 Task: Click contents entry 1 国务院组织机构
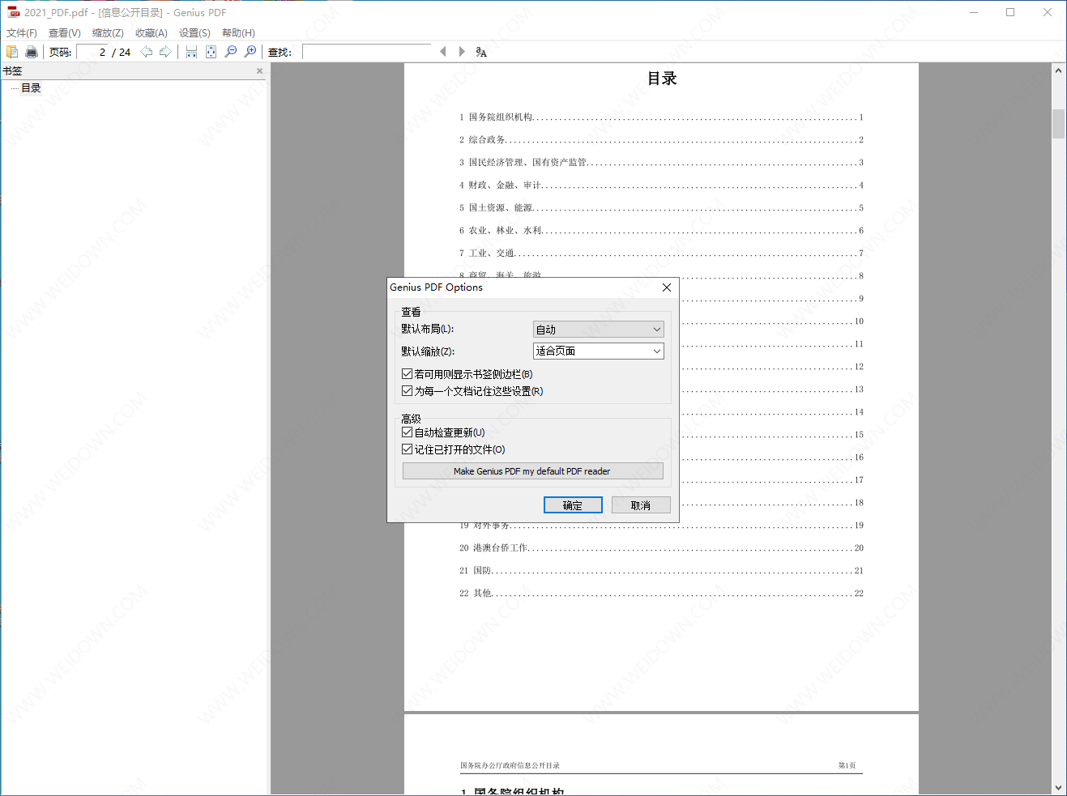click(661, 117)
